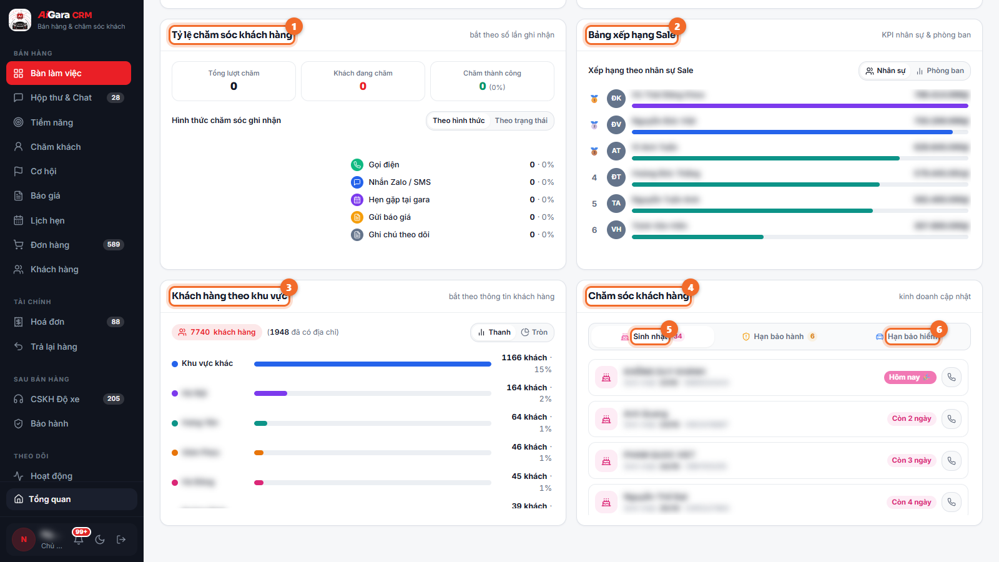Select the Hạn bảo hành tab

[x=779, y=337]
